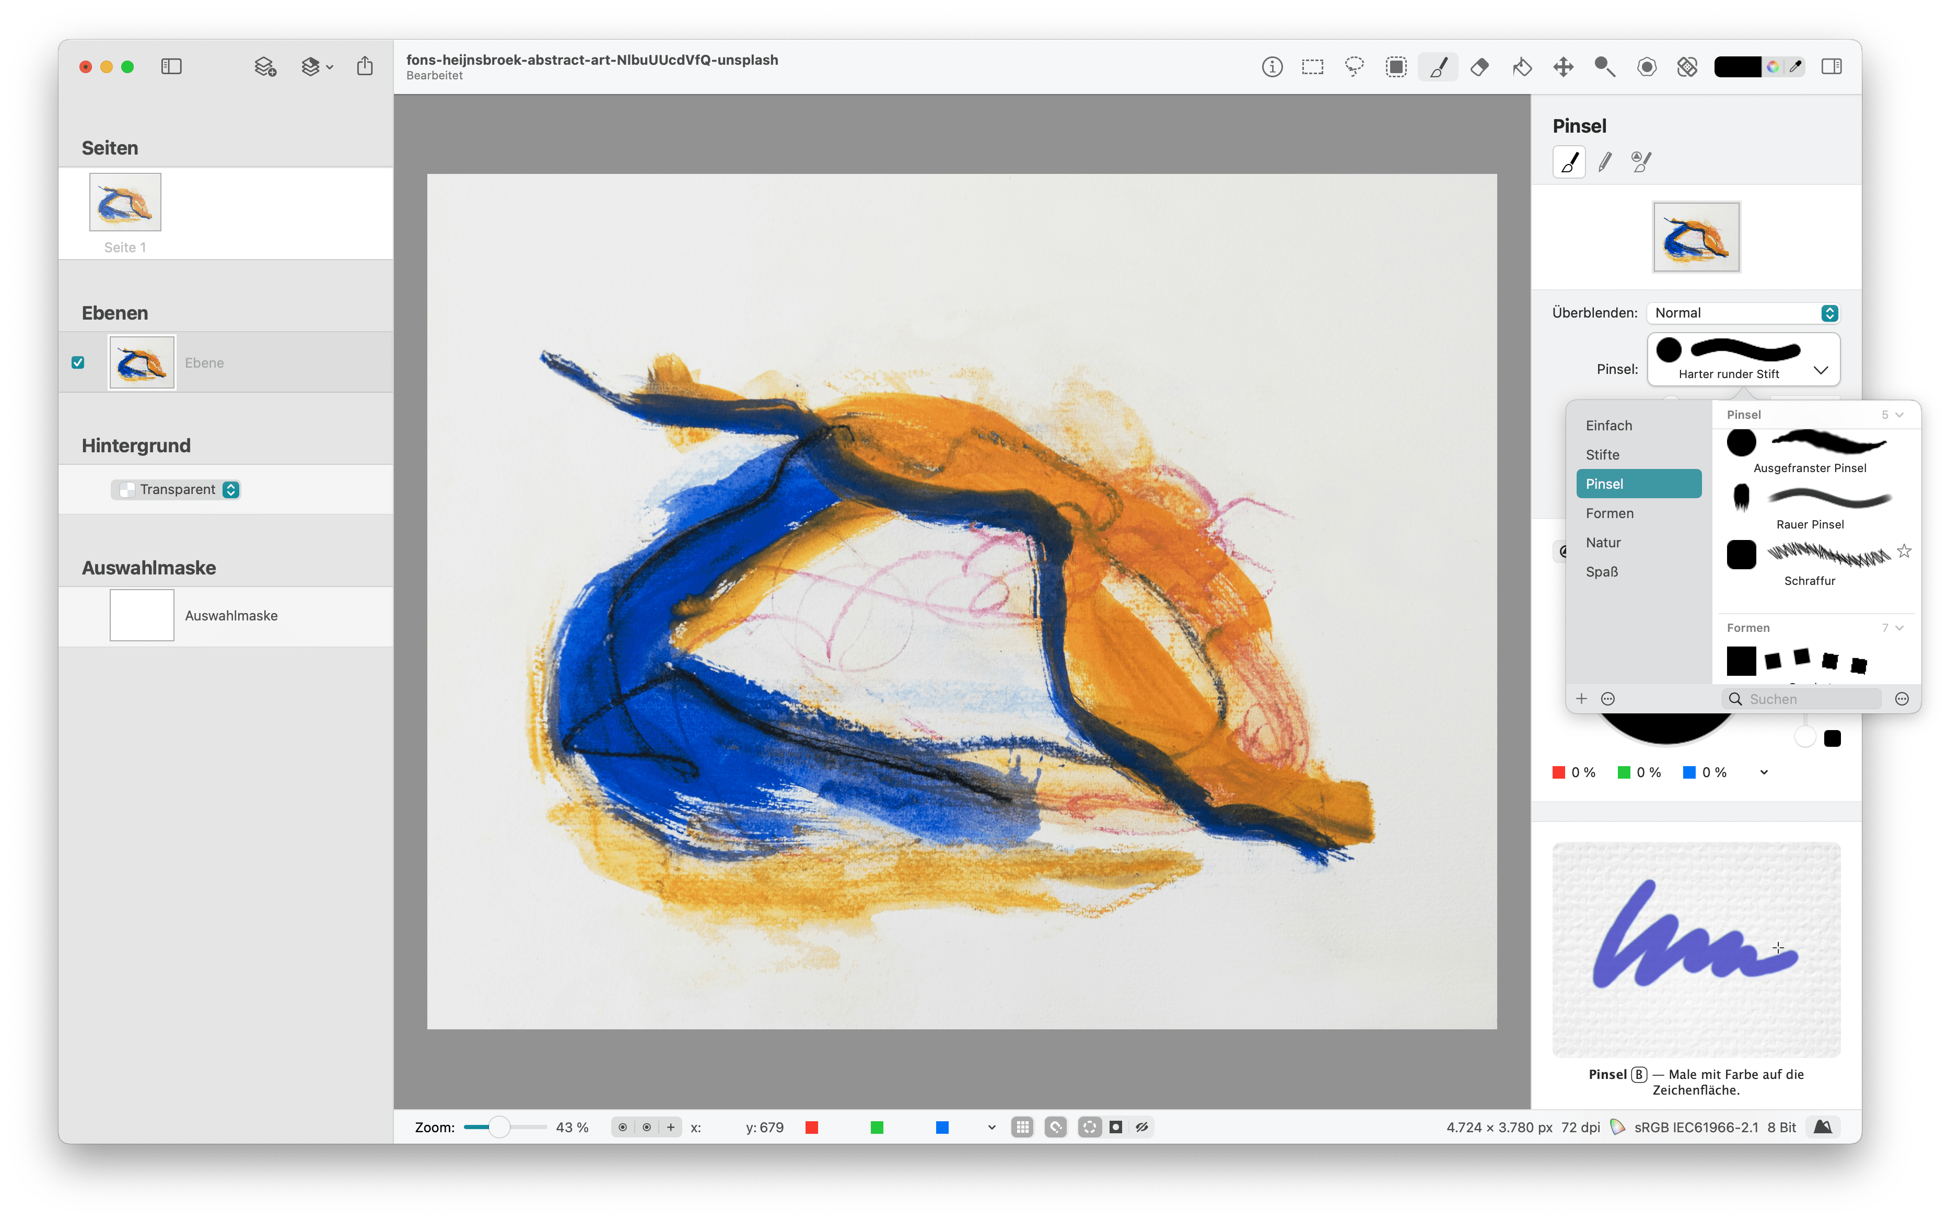Select the Einfach brush category
The image size is (1959, 1221).
tap(1638, 426)
